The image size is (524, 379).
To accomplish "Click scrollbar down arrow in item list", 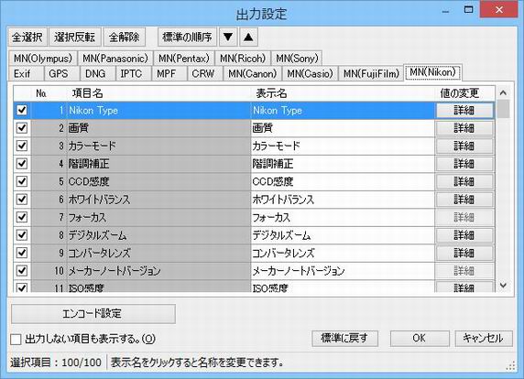I will (x=503, y=286).
